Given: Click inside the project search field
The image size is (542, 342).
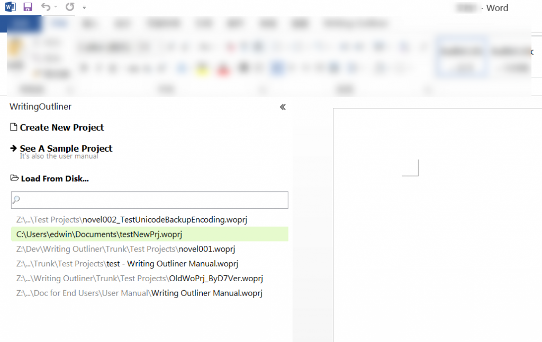Looking at the screenshot, I should (148, 200).
